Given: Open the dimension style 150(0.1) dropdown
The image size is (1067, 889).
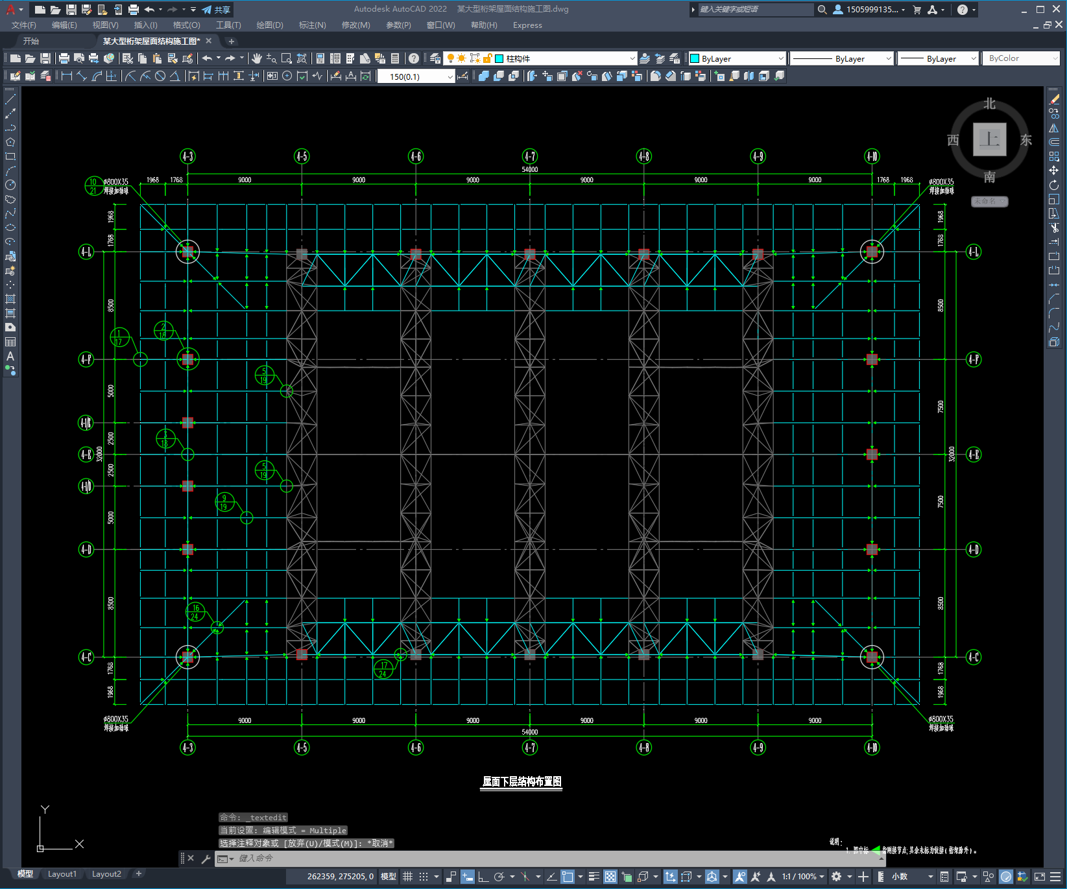Looking at the screenshot, I should tap(416, 77).
